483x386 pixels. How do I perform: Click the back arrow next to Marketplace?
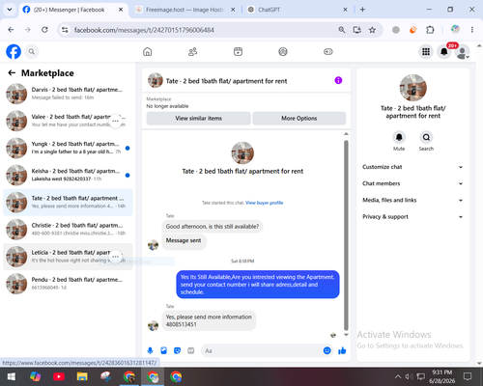12,73
